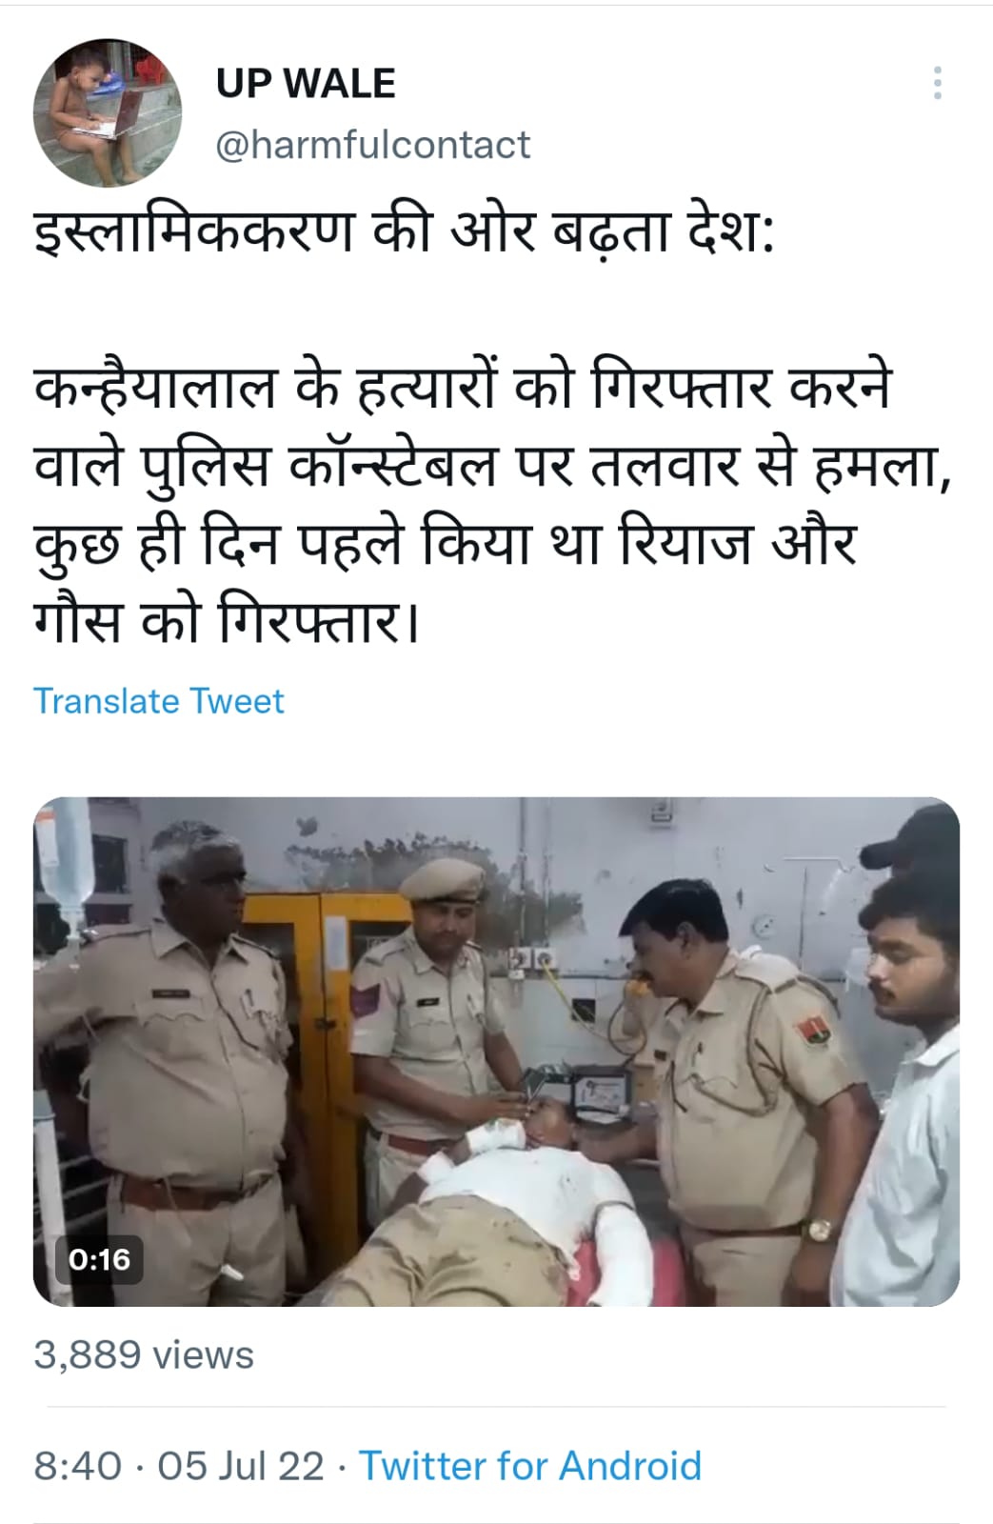Click the UP WALE display name
The height and width of the screenshot is (1524, 993).
click(306, 84)
